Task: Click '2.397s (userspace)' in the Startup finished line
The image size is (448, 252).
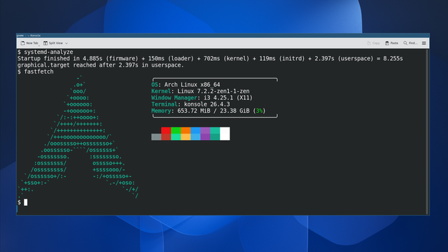Action: (344, 59)
